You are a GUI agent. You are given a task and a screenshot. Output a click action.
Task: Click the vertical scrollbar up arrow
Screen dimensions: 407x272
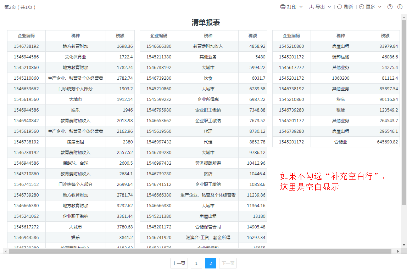click(x=404, y=17)
